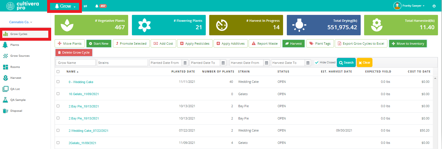
Task: Click the Total Drying lamp icon
Action: tap(299, 25)
